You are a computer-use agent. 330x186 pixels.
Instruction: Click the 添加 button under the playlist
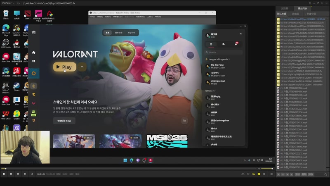[297, 174]
